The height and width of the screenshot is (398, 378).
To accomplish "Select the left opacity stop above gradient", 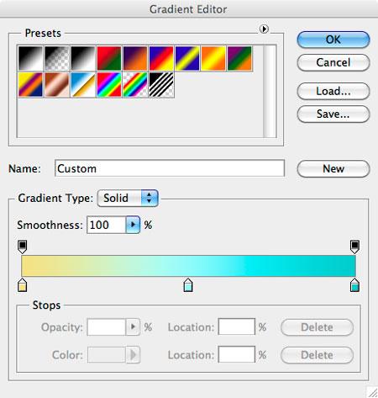I will [x=23, y=247].
